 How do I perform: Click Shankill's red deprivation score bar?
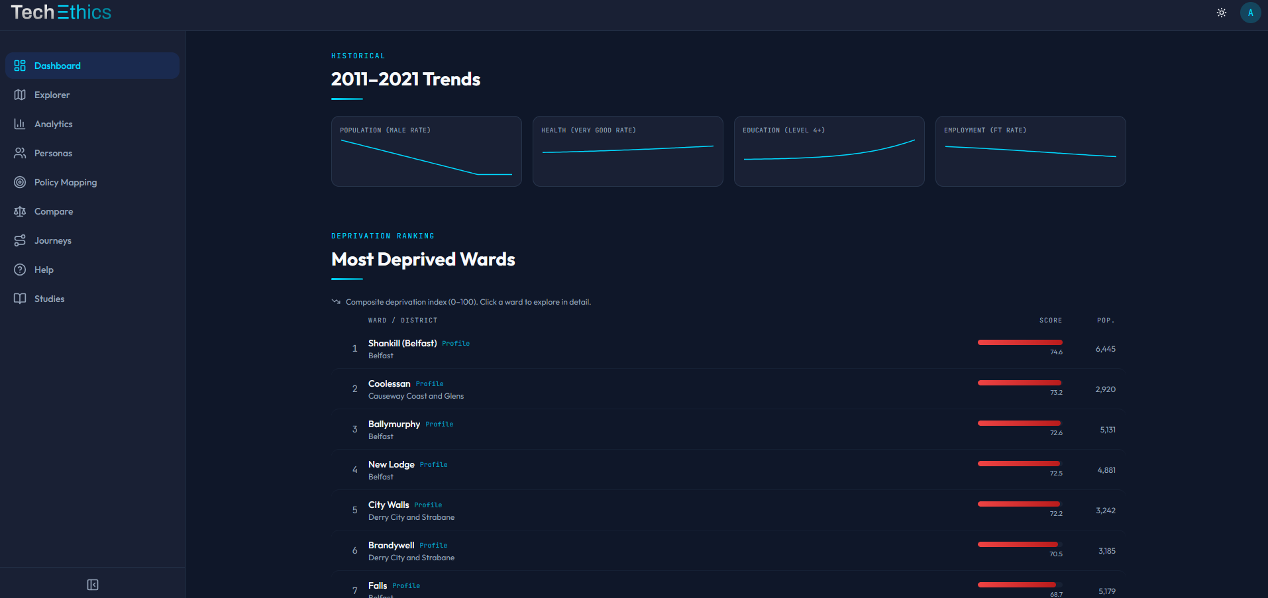pyautogui.click(x=1019, y=342)
